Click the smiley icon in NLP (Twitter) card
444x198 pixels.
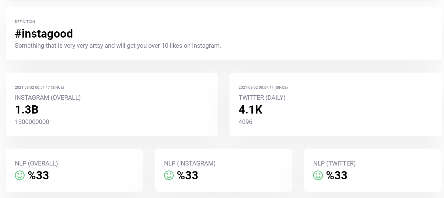point(318,175)
